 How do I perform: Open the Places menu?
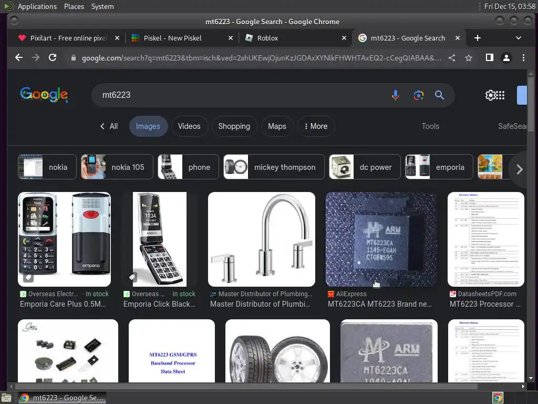tap(74, 6)
